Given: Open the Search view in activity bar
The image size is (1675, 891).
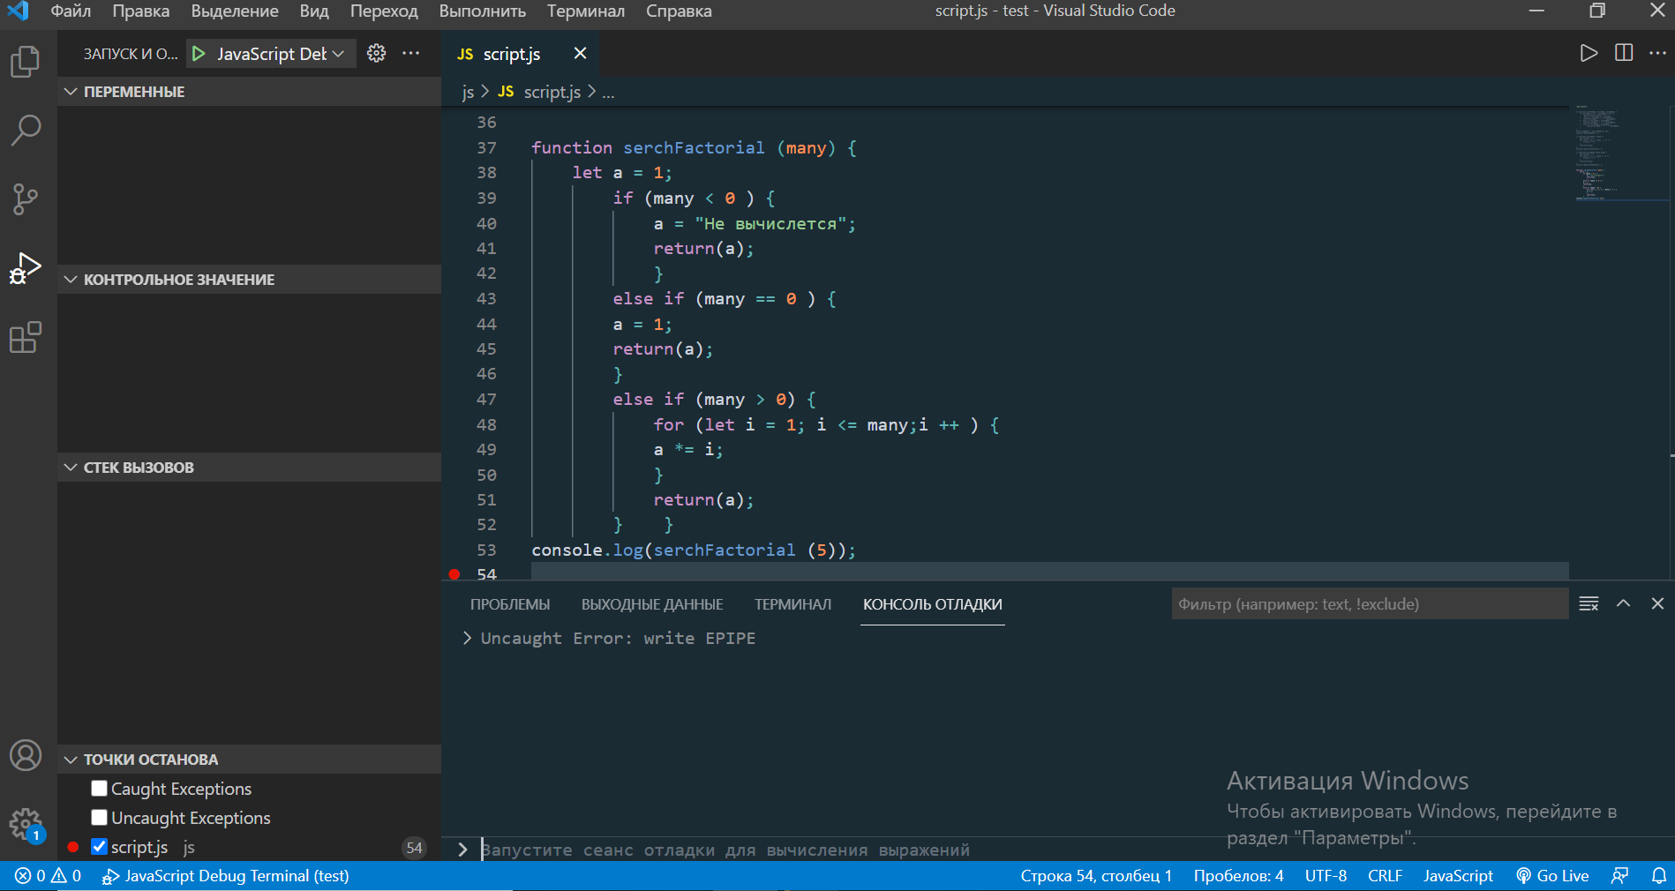Looking at the screenshot, I should pyautogui.click(x=26, y=130).
